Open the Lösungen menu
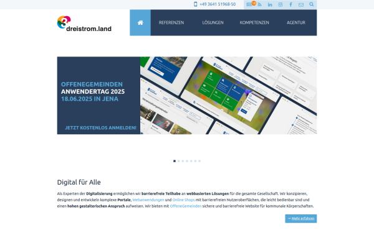Viewport: 374px width, 233px height. pos(213,22)
